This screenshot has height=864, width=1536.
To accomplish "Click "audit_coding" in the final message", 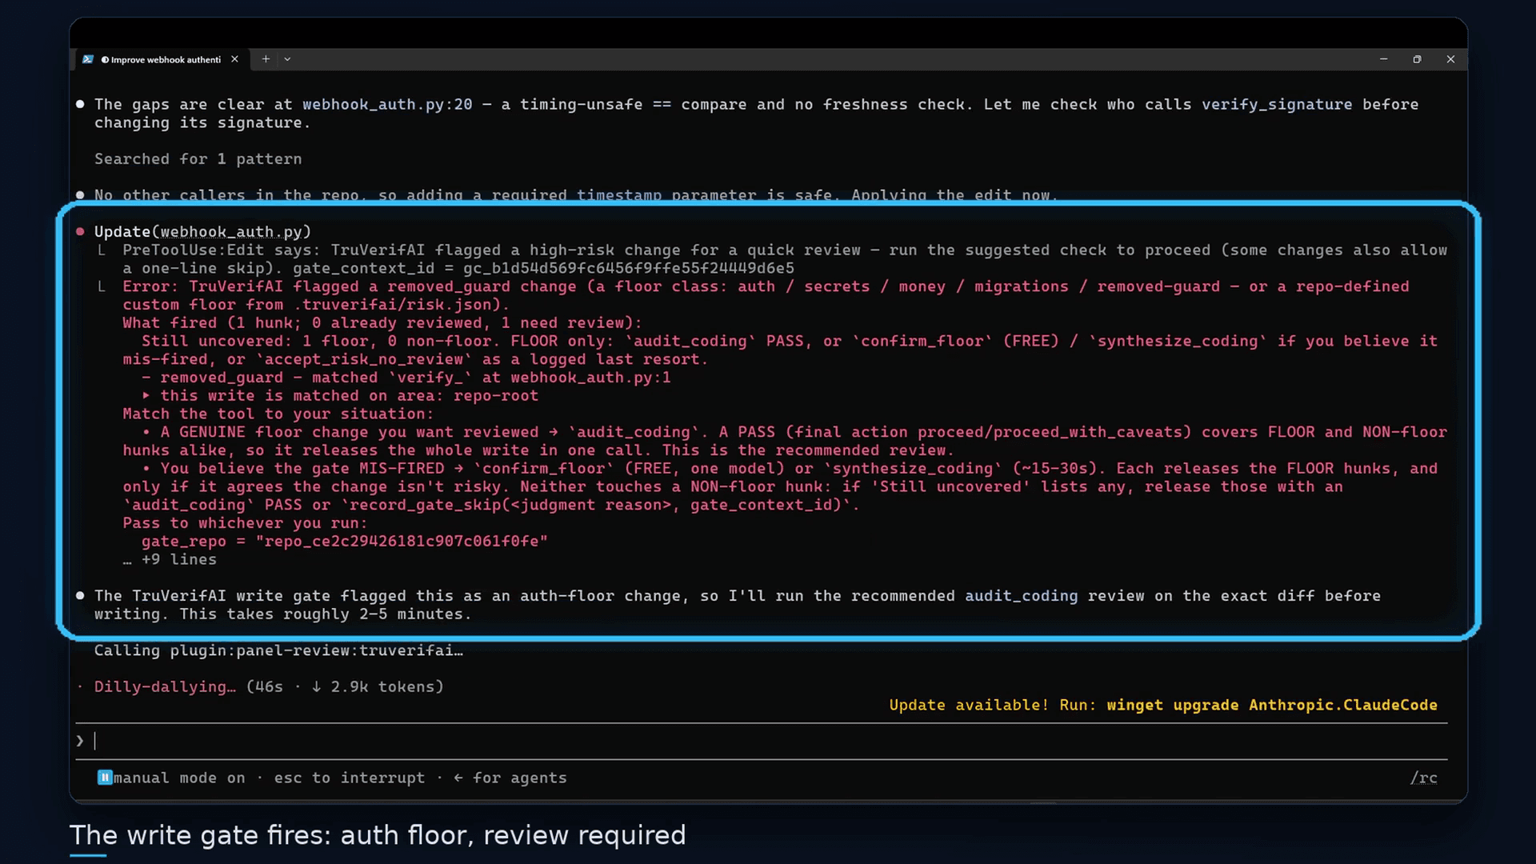I will click(1021, 596).
